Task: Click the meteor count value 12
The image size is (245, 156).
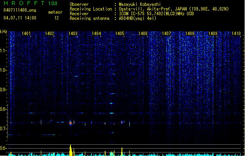Action: pyautogui.click(x=56, y=18)
